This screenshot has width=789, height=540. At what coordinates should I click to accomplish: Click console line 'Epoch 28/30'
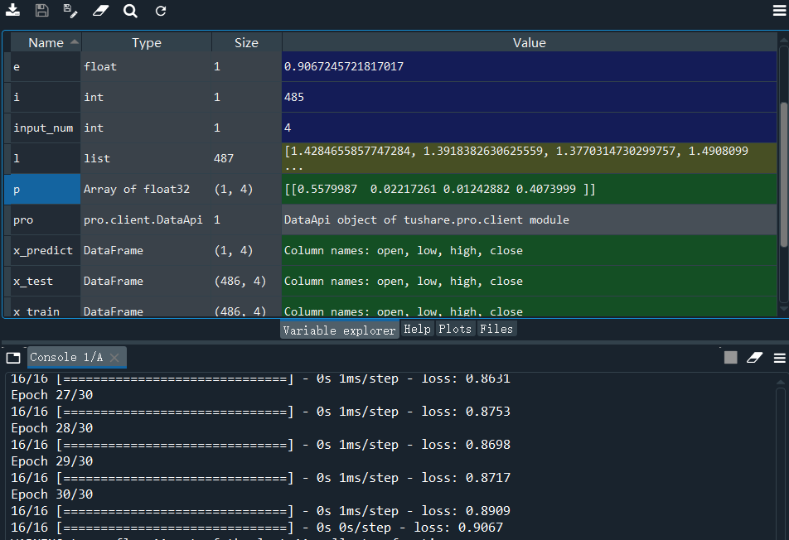[52, 428]
